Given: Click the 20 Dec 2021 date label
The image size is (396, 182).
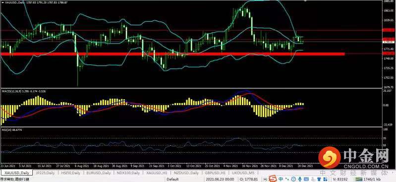Looking at the screenshot, I should point(306,166).
